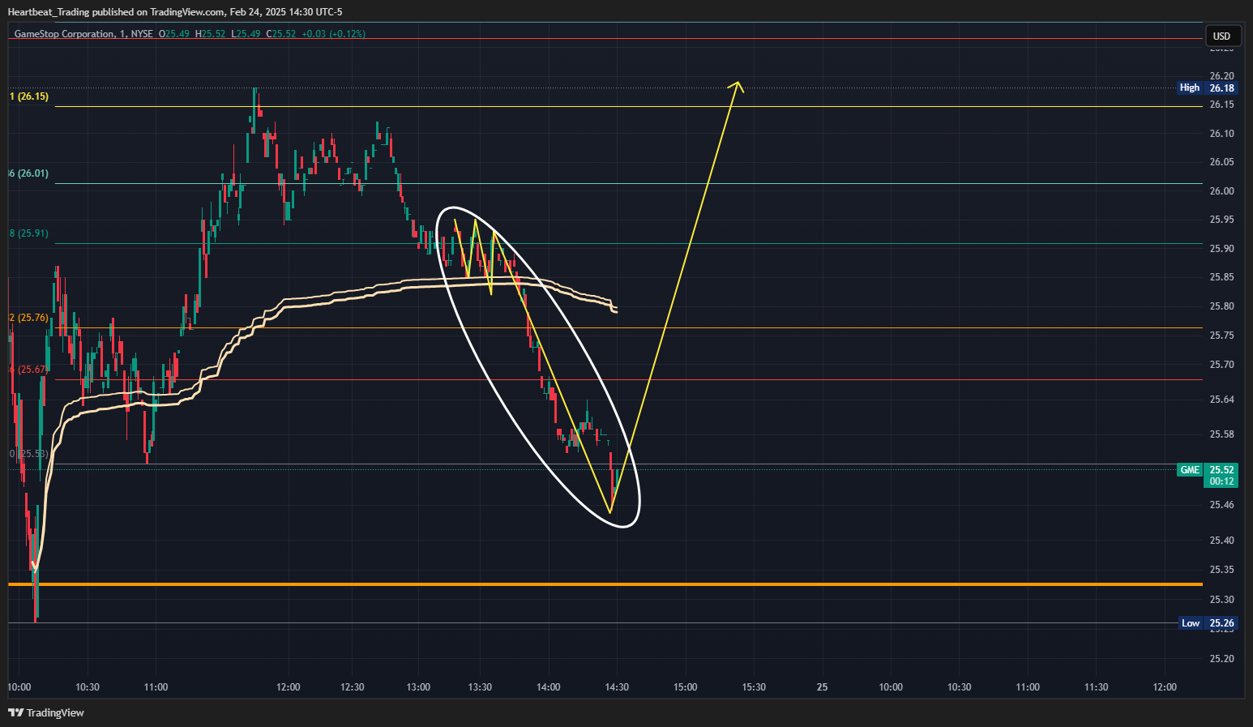1253x727 pixels.
Task: Click the 25.58 price axis label
Action: 1221,434
